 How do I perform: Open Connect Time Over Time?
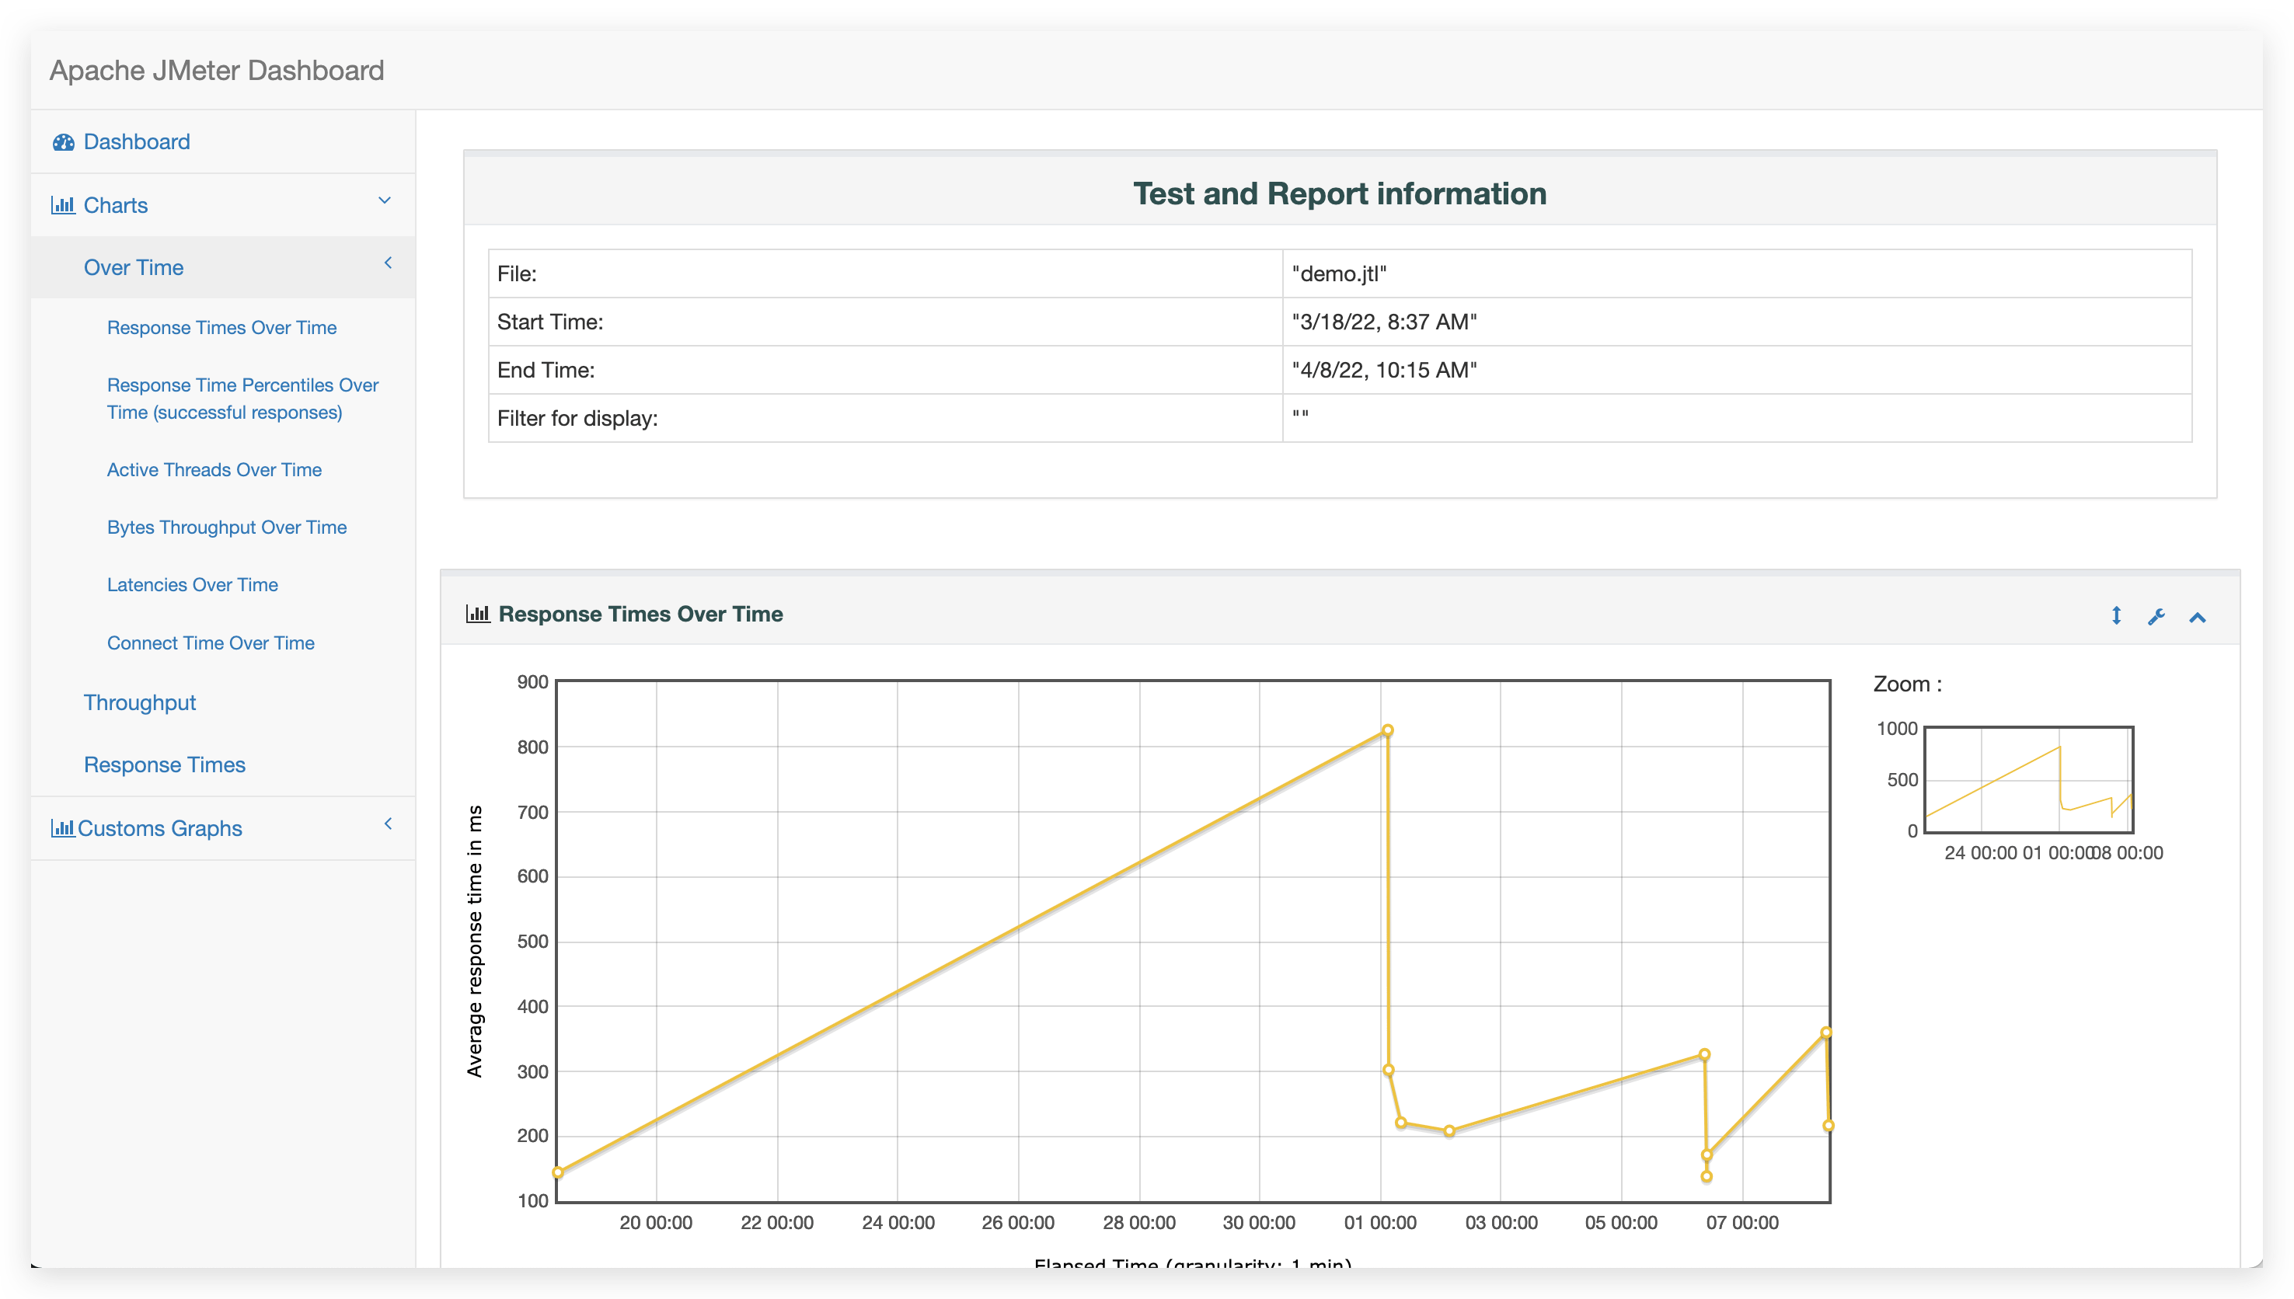211,643
